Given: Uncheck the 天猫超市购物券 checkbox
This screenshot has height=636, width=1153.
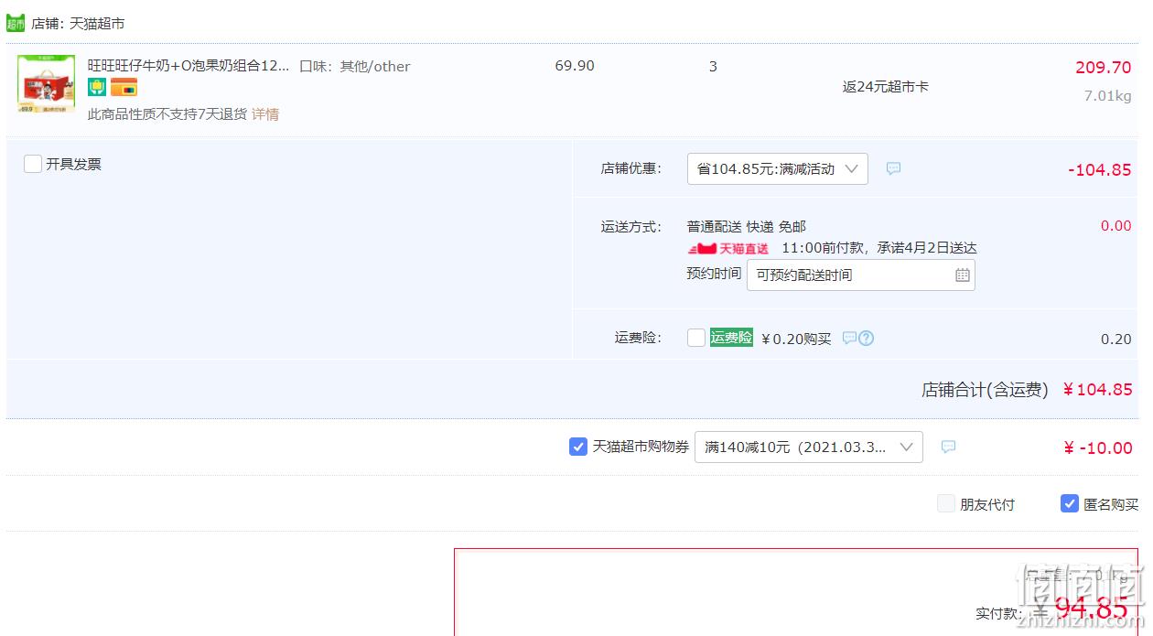Looking at the screenshot, I should (578, 447).
